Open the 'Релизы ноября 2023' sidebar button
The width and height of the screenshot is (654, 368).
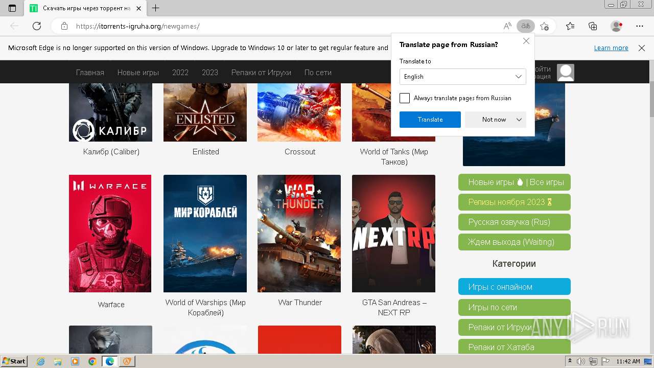515,202
